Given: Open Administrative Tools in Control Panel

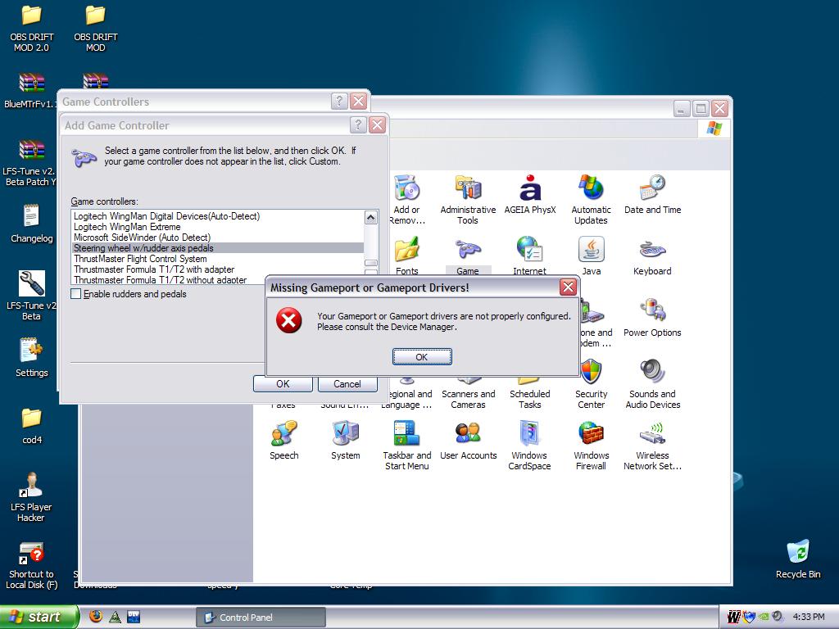Looking at the screenshot, I should [x=468, y=200].
